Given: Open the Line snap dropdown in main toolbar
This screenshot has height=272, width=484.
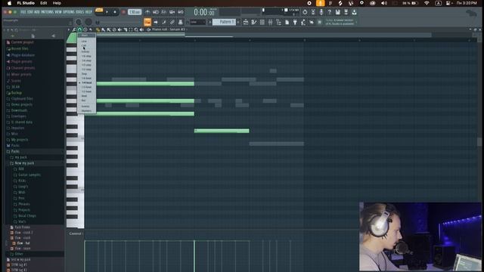Looking at the screenshot, I should (x=197, y=22).
